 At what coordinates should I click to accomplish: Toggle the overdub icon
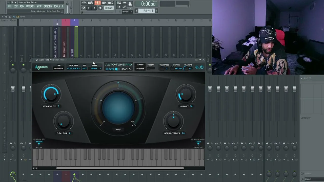[x=104, y=3]
